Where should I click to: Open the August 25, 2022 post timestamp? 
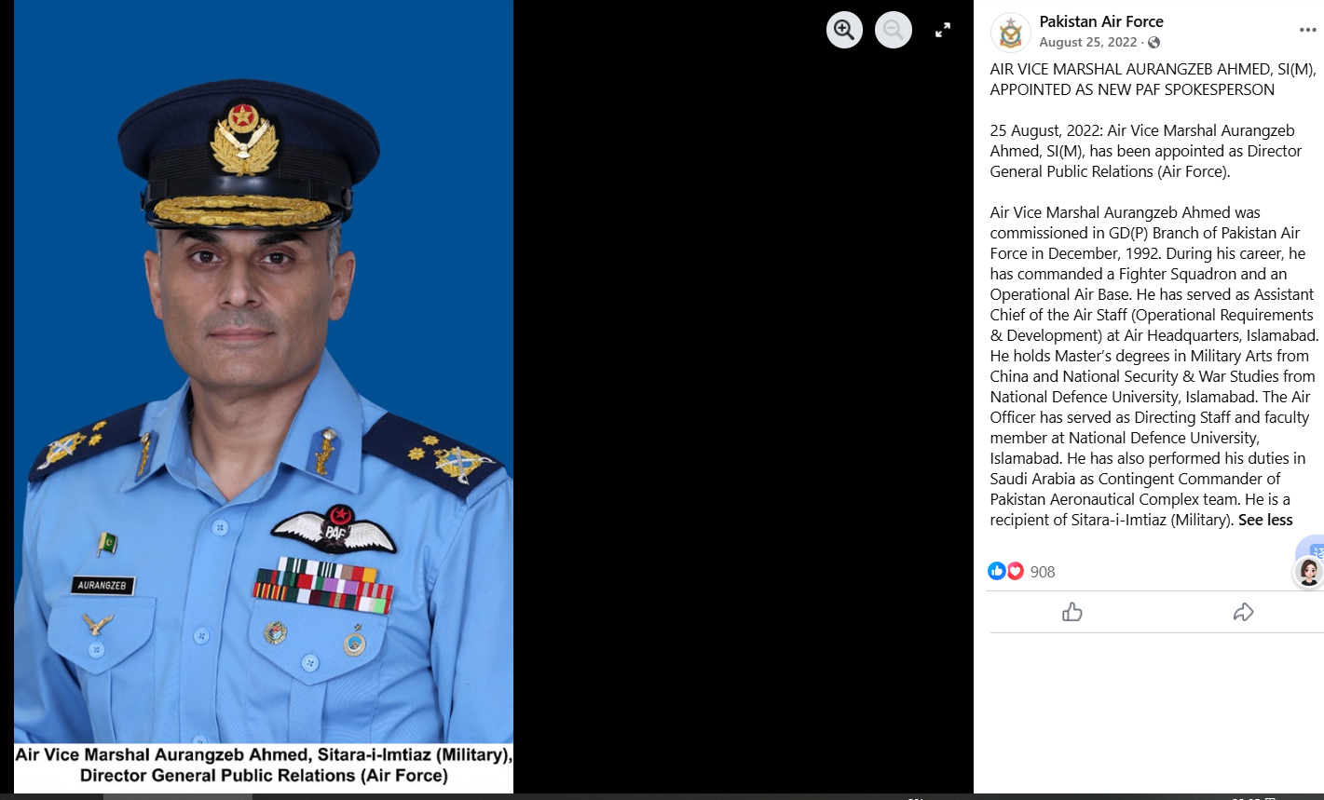[x=1088, y=43]
